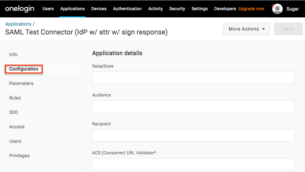Click the Upgrade now link

251,9
